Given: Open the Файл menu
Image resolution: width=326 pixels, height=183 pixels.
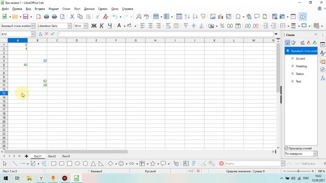Looking at the screenshot, I should coord(5,9).
